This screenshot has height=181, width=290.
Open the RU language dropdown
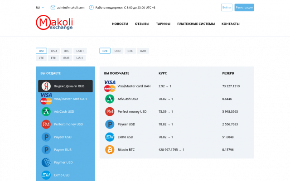click(x=40, y=8)
